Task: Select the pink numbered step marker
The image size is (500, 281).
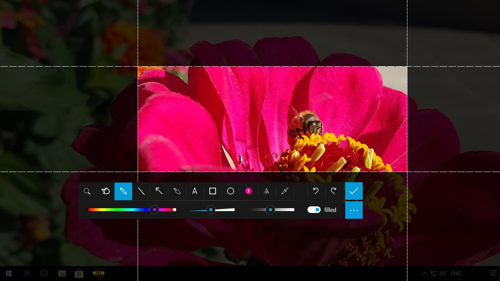Action: (x=249, y=191)
